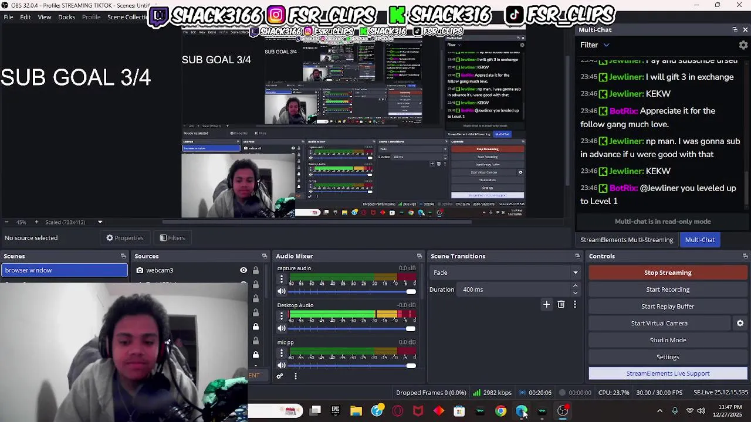Open source Properties
751x422 pixels.
coord(124,238)
